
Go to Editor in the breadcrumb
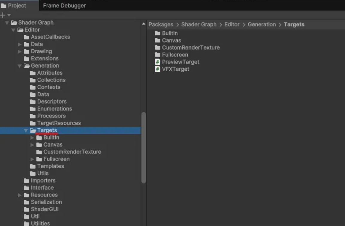(232, 25)
